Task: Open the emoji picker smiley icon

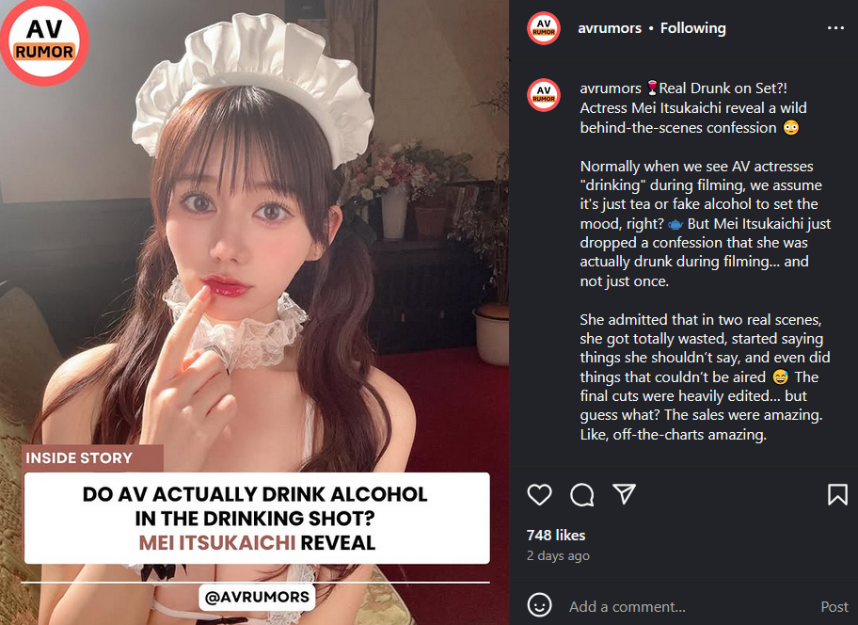Action: [x=539, y=606]
